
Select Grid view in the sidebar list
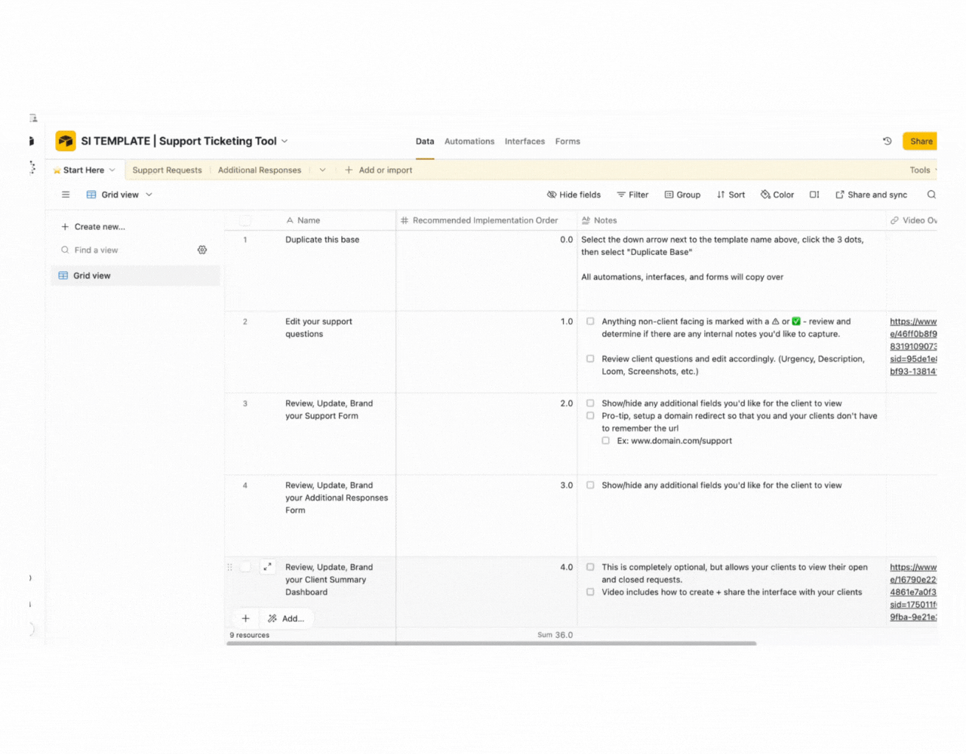coord(136,275)
